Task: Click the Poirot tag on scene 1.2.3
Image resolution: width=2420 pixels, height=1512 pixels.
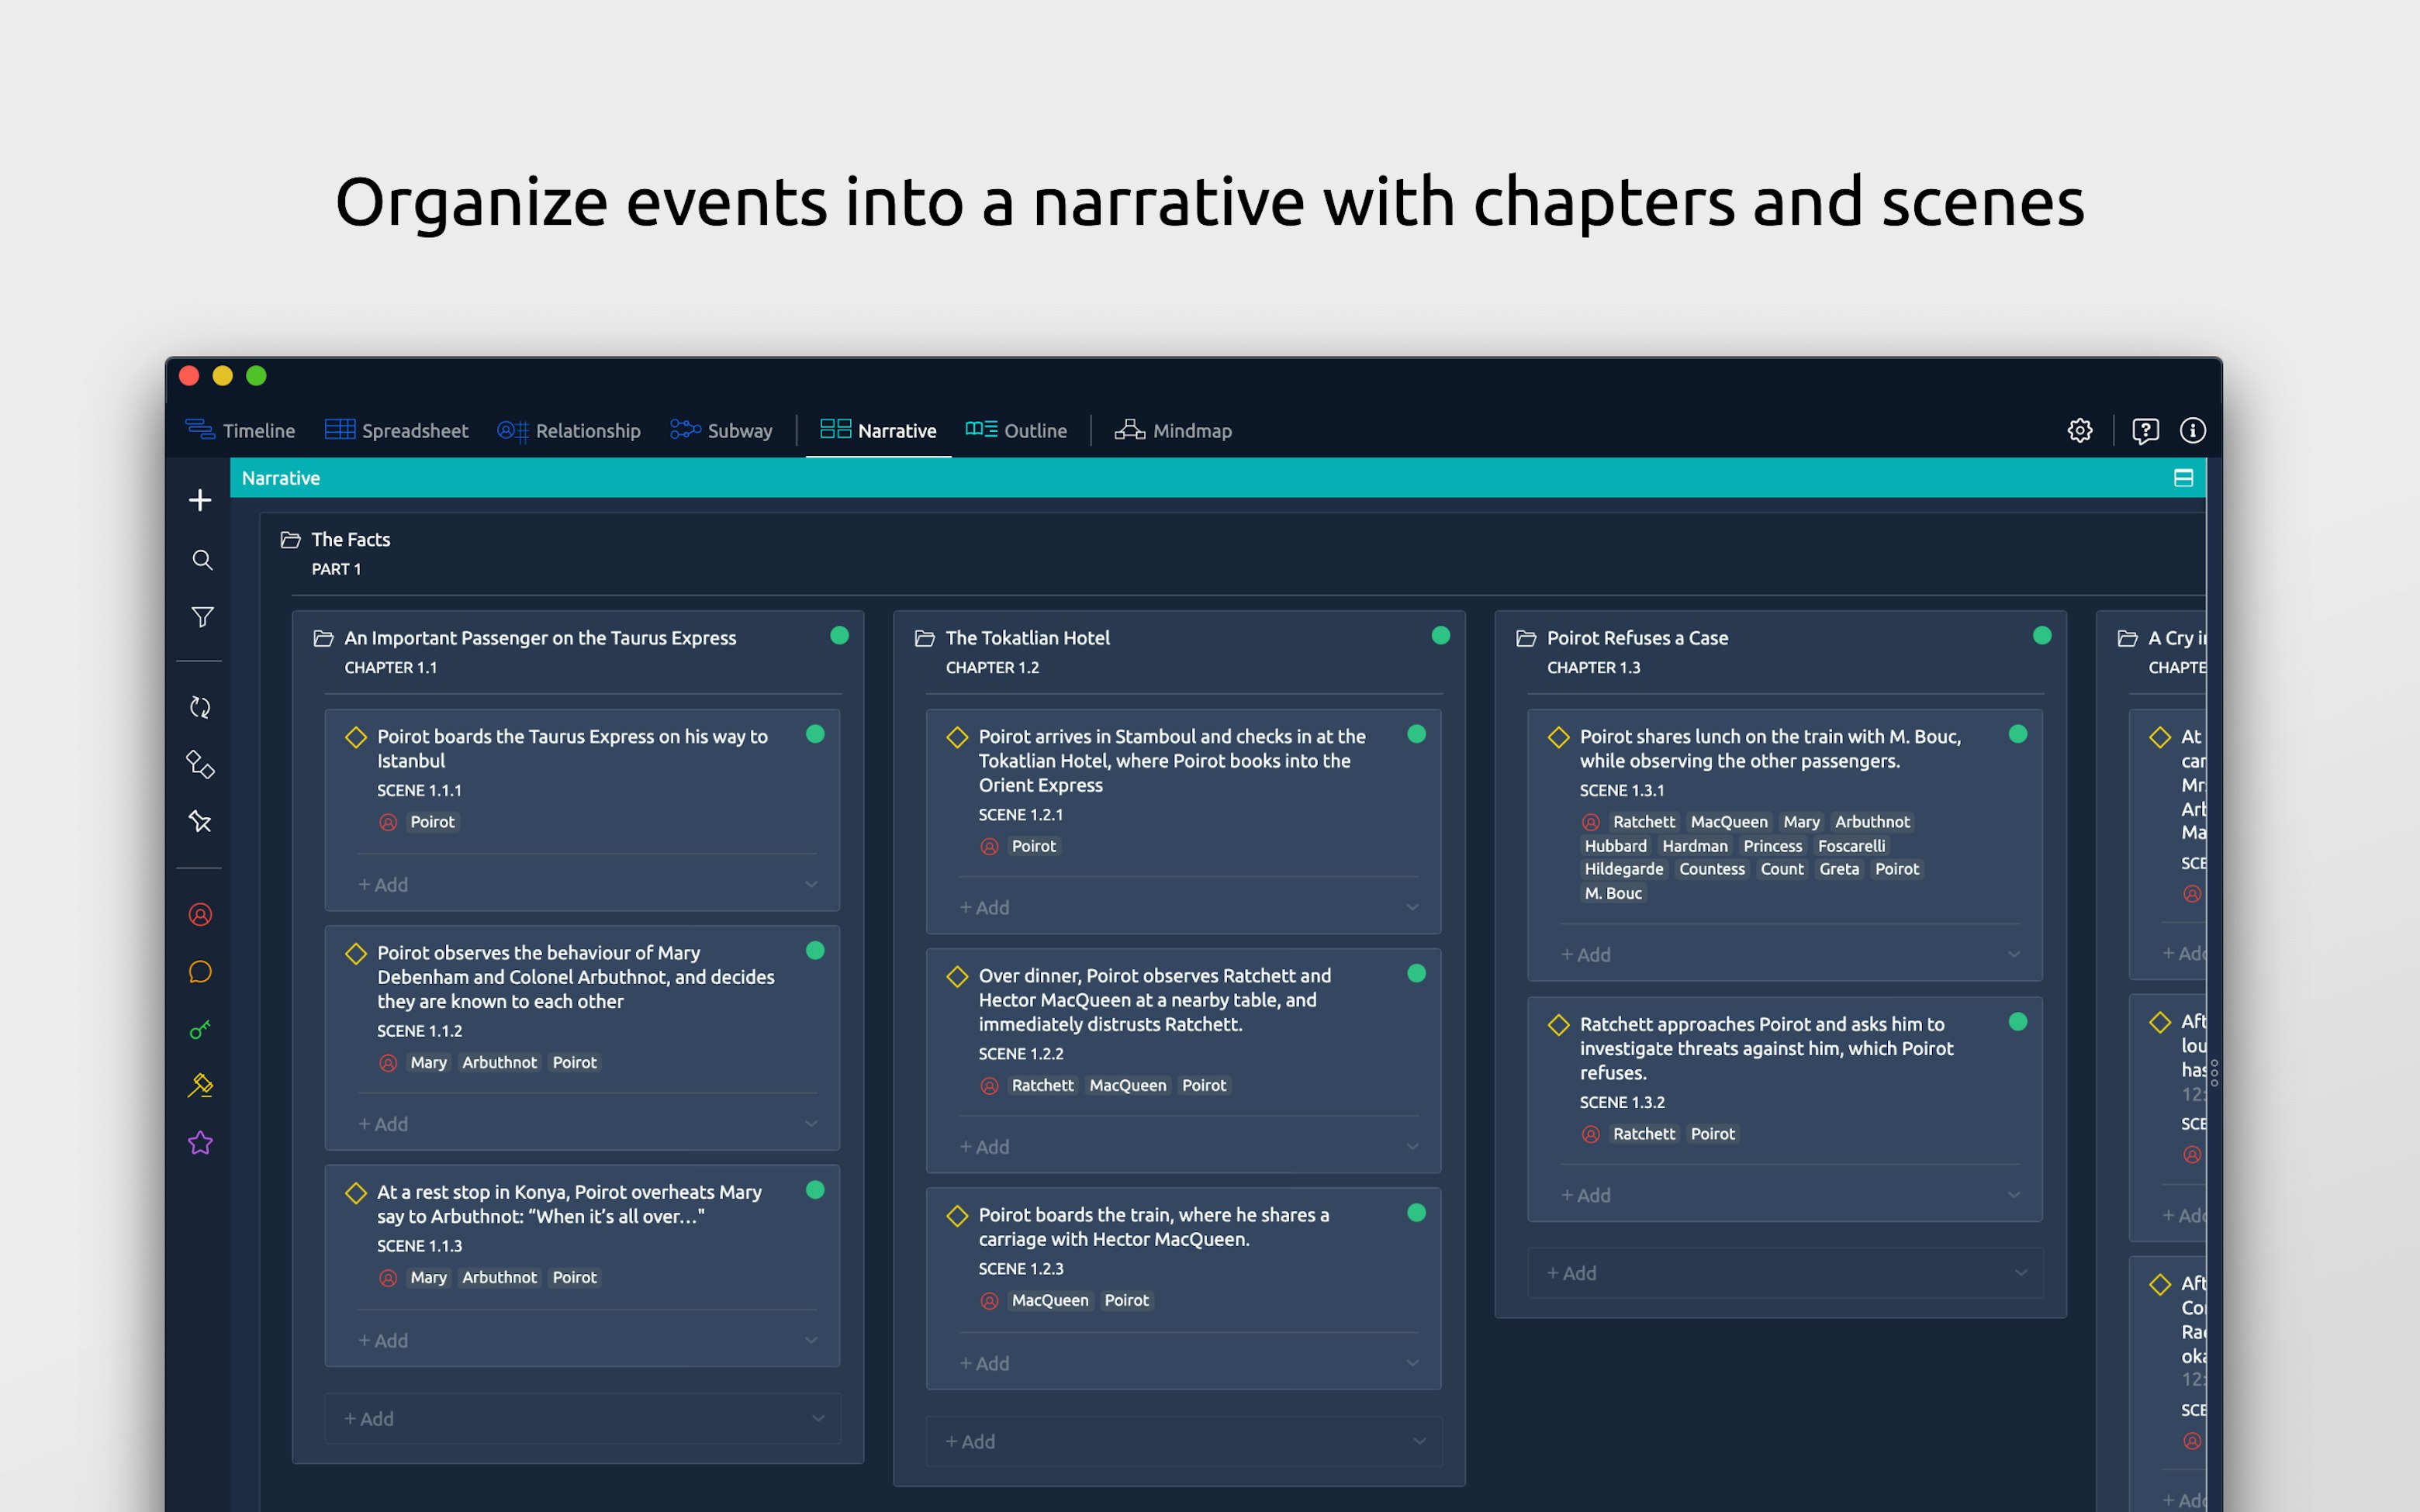Action: [x=1126, y=1300]
